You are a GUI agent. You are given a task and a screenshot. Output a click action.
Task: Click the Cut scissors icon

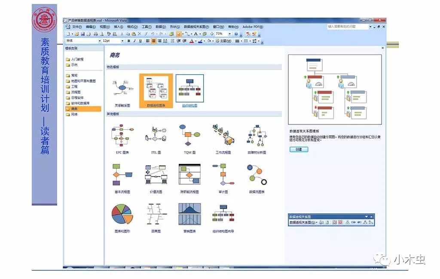click(x=122, y=34)
